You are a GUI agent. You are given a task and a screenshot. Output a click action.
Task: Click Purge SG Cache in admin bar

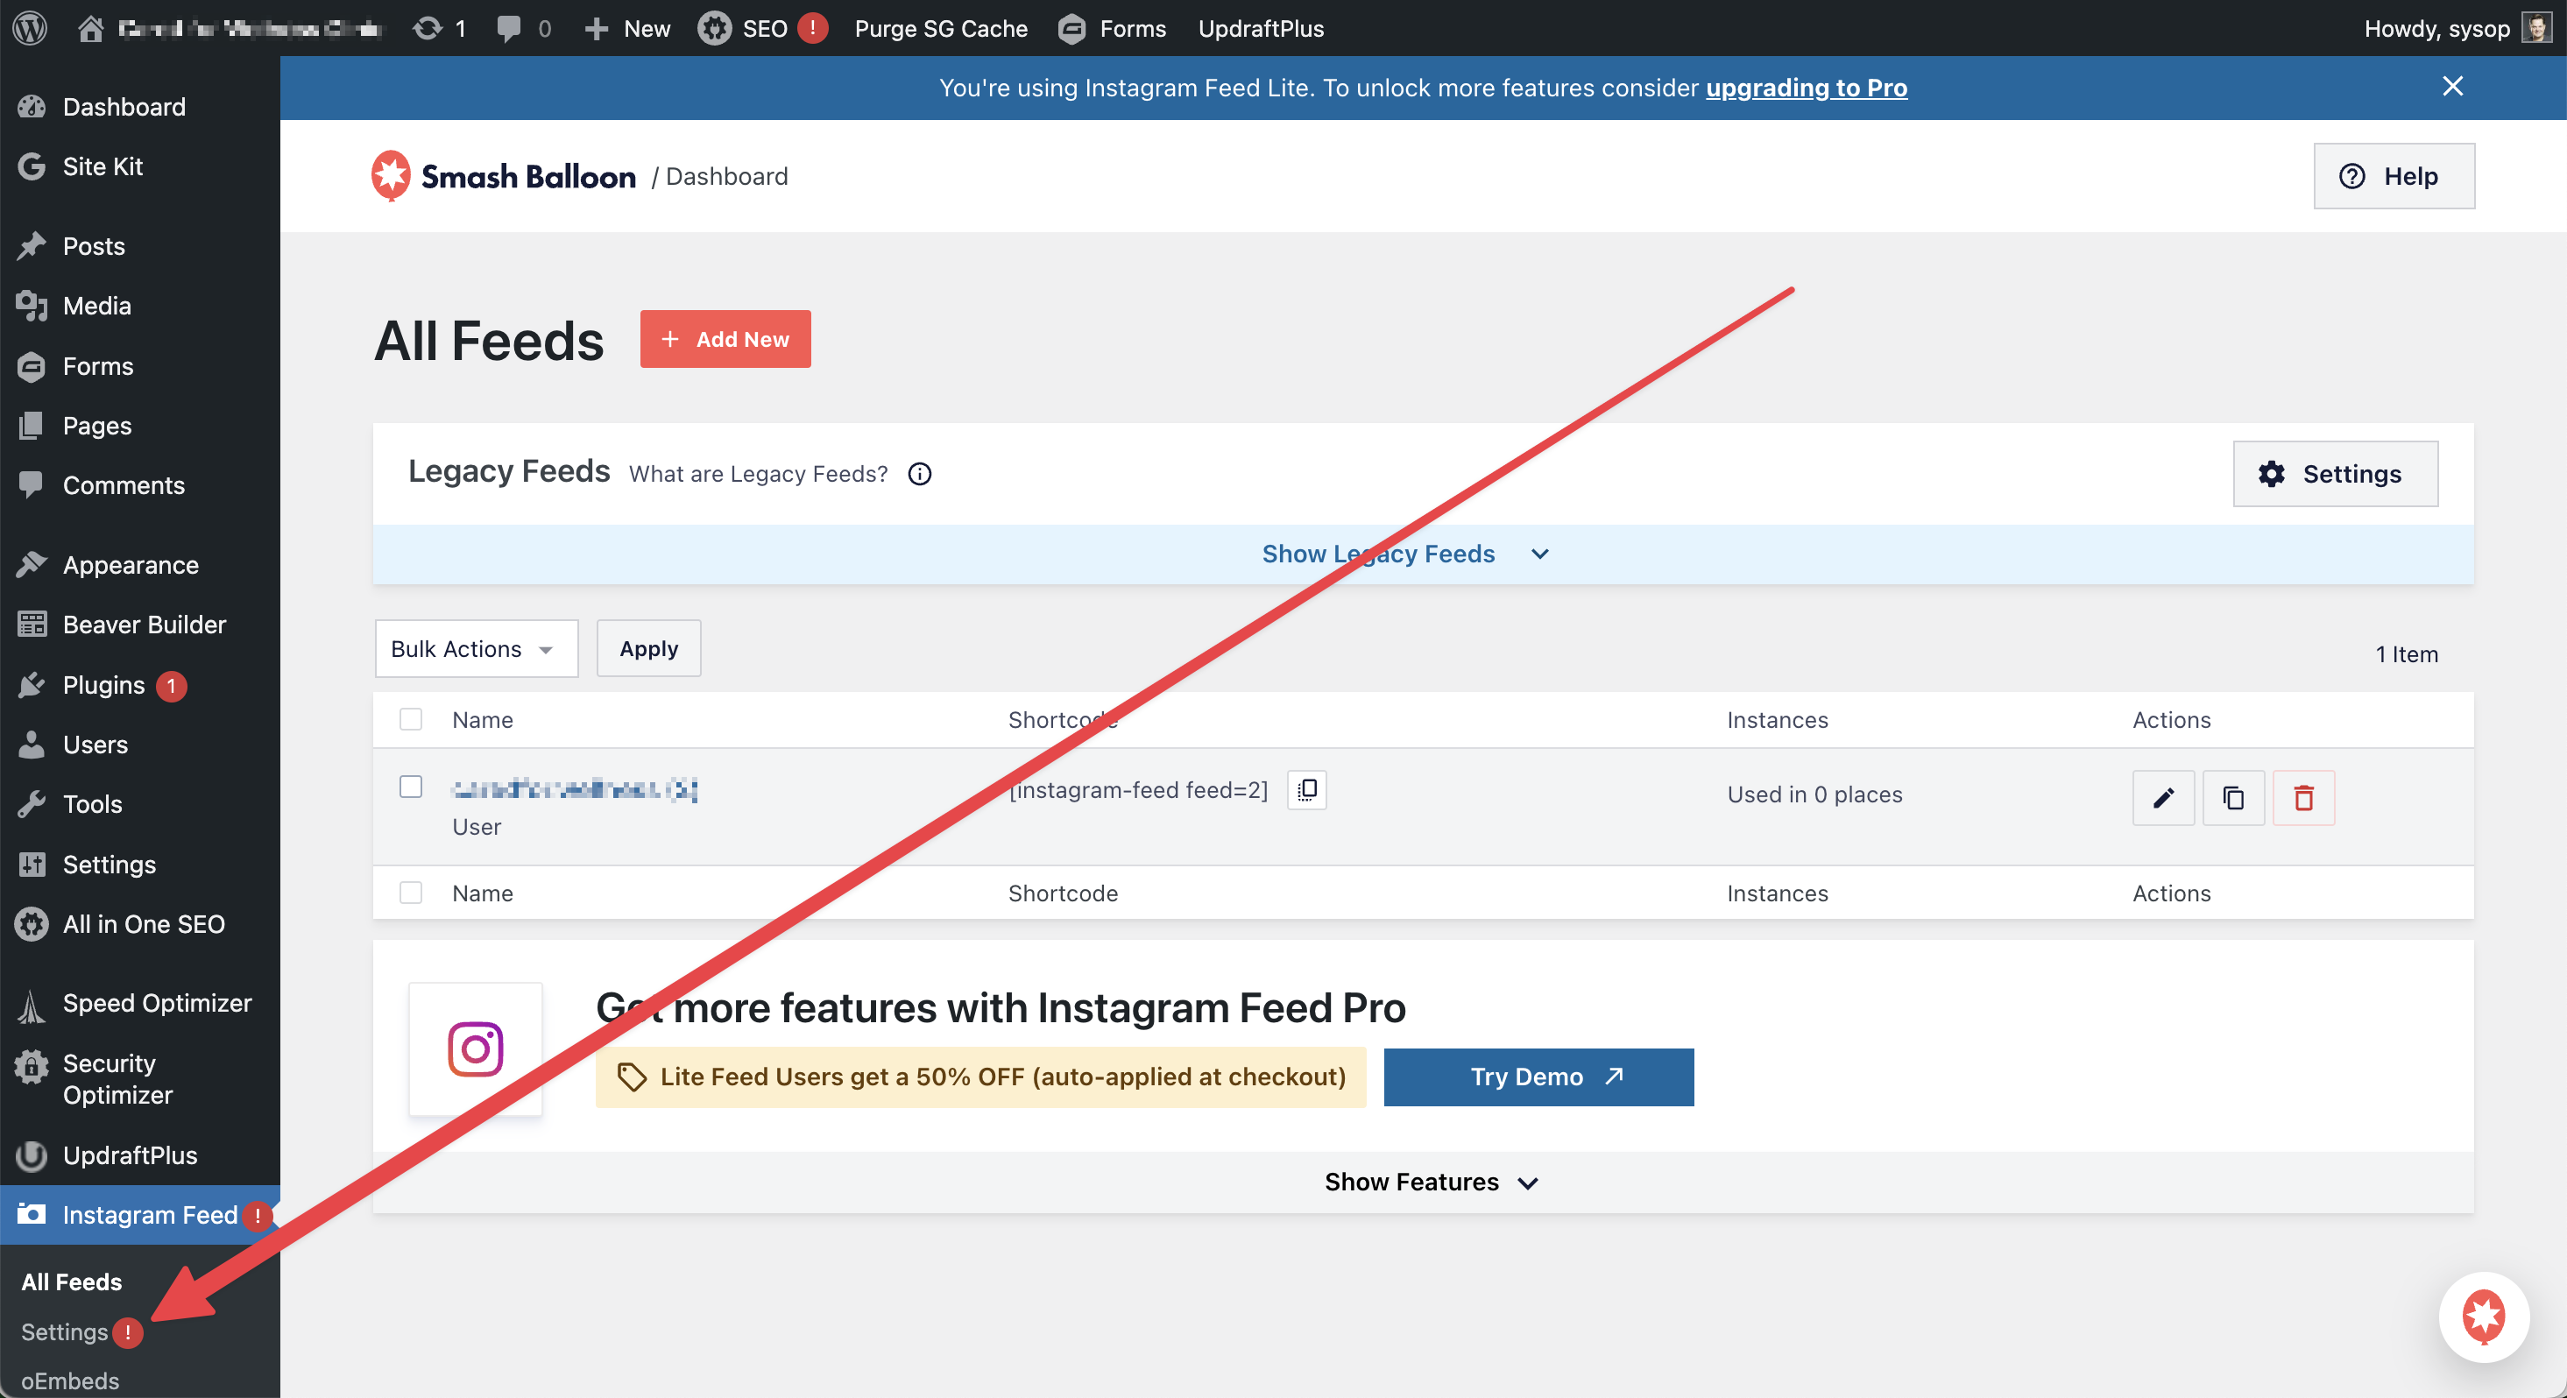pyautogui.click(x=941, y=28)
